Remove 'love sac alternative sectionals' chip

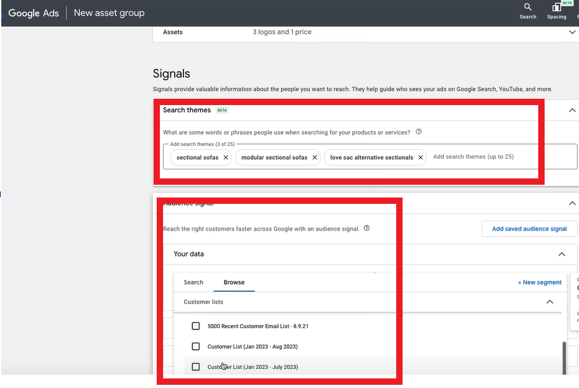[x=420, y=157]
